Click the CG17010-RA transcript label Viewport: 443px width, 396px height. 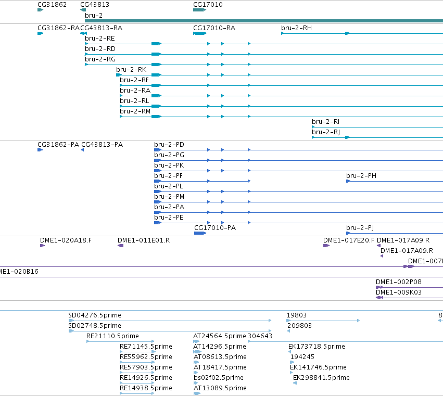pyautogui.click(x=214, y=28)
